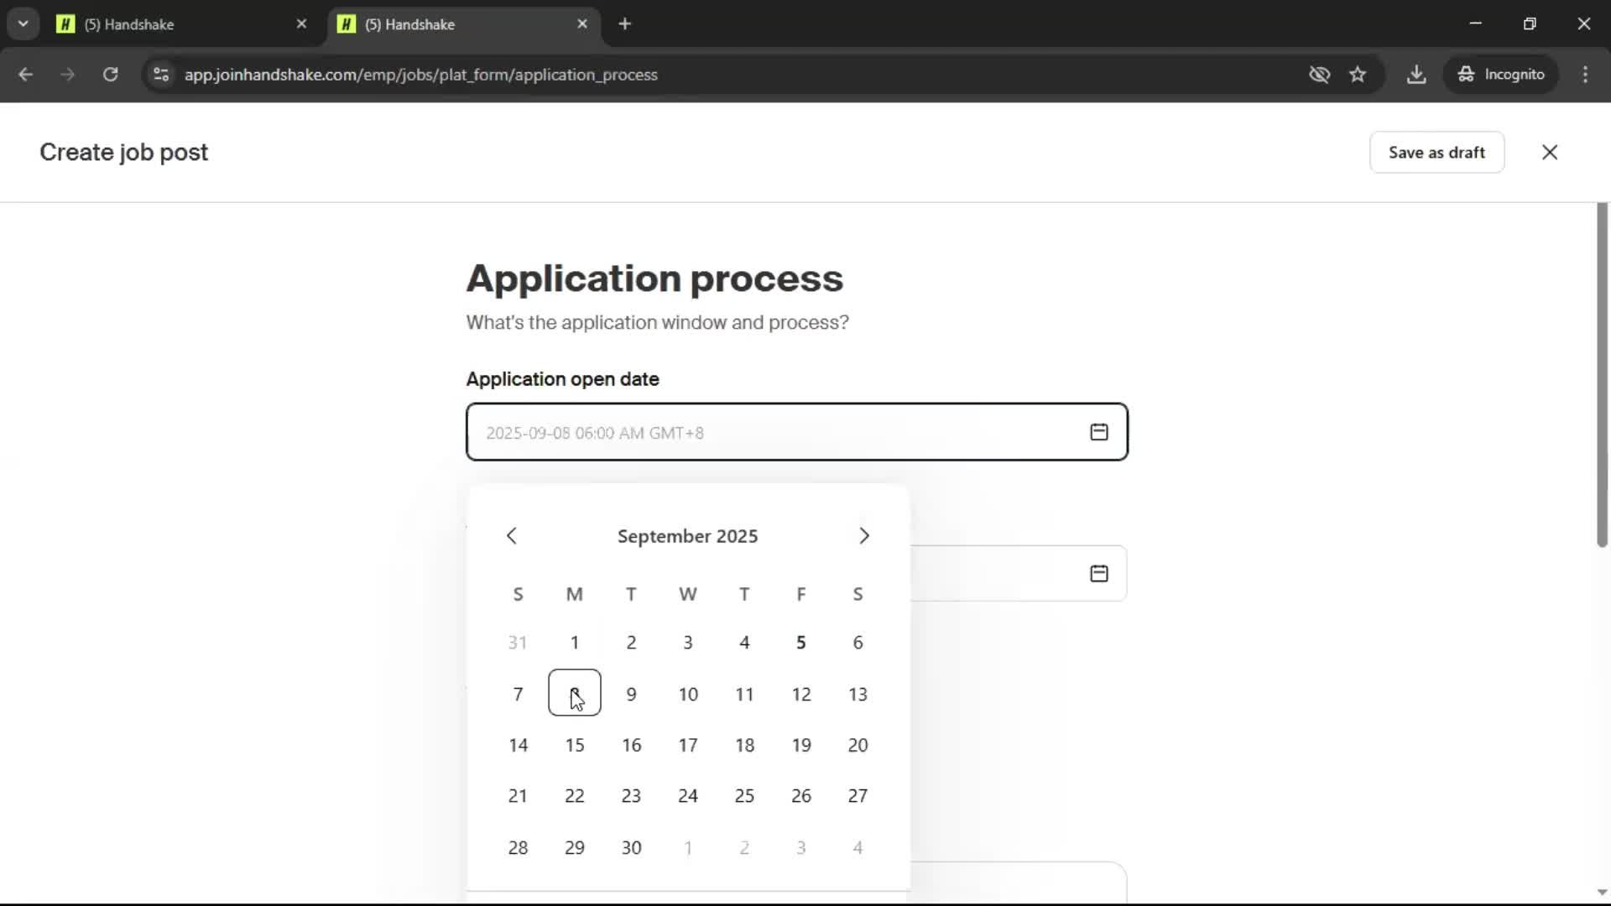Viewport: 1611px width, 906px height.
Task: Open Chrome three-dot menu
Action: [1585, 75]
